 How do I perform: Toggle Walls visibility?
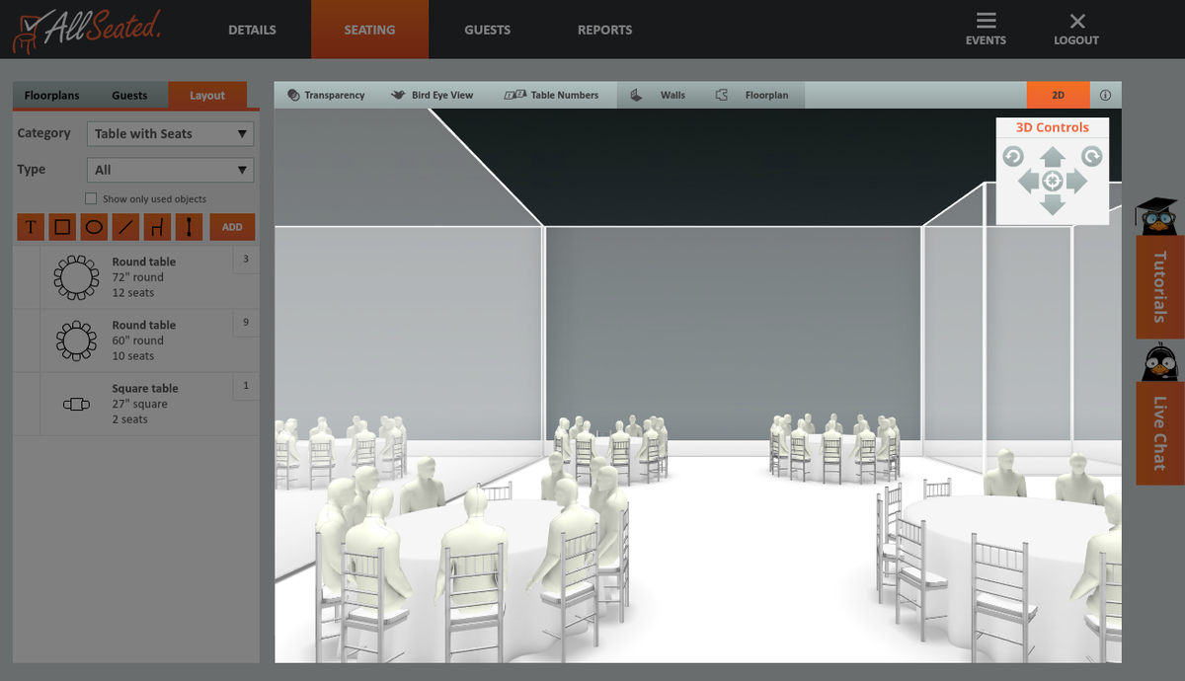coord(658,96)
